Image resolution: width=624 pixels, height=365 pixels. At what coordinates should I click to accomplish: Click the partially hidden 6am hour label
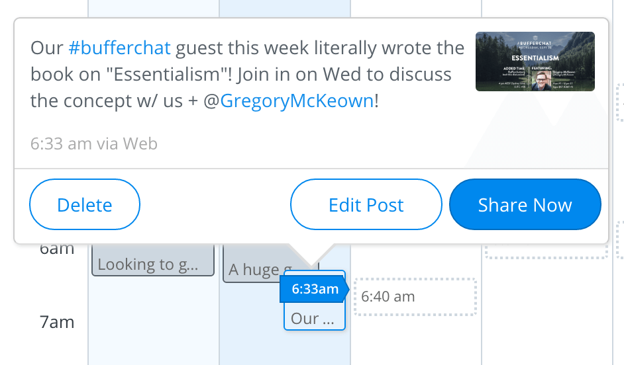tap(57, 249)
